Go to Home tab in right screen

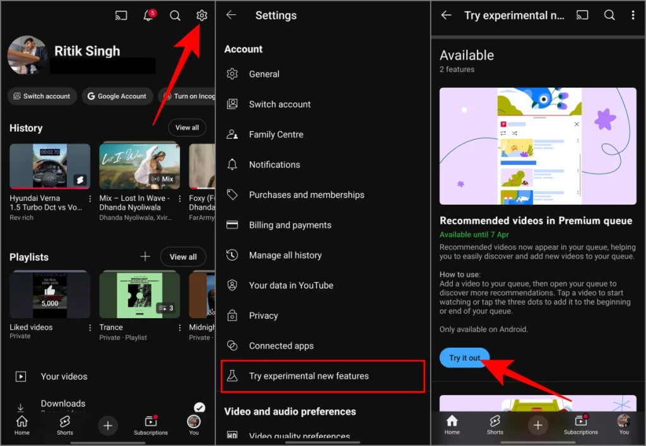pyautogui.click(x=452, y=425)
